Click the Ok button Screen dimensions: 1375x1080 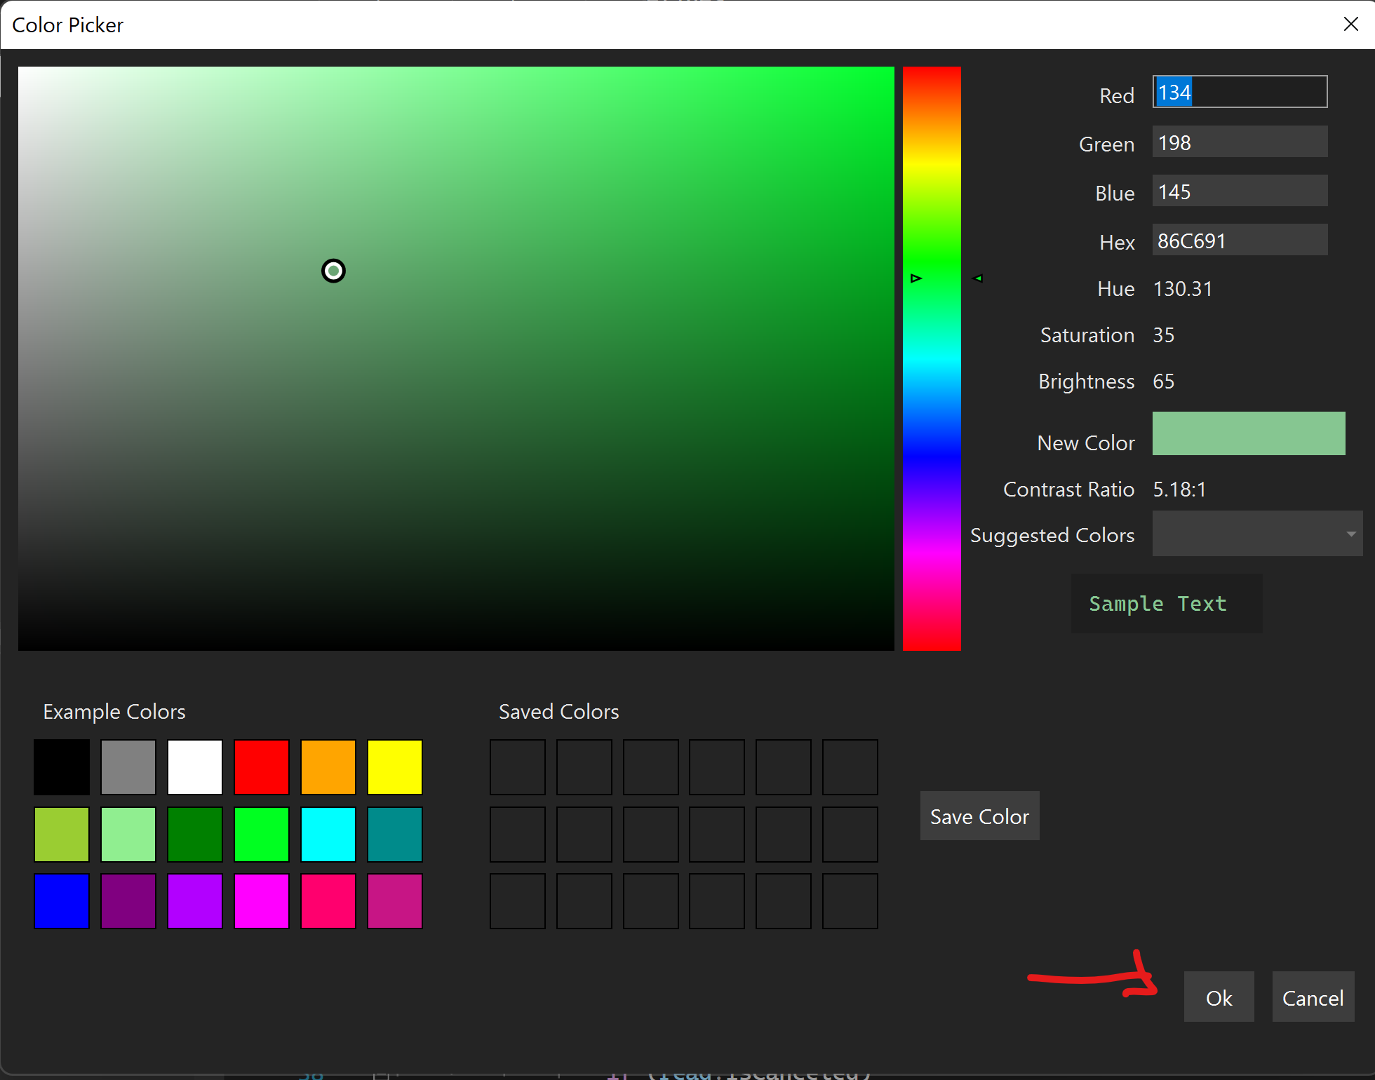1219,997
